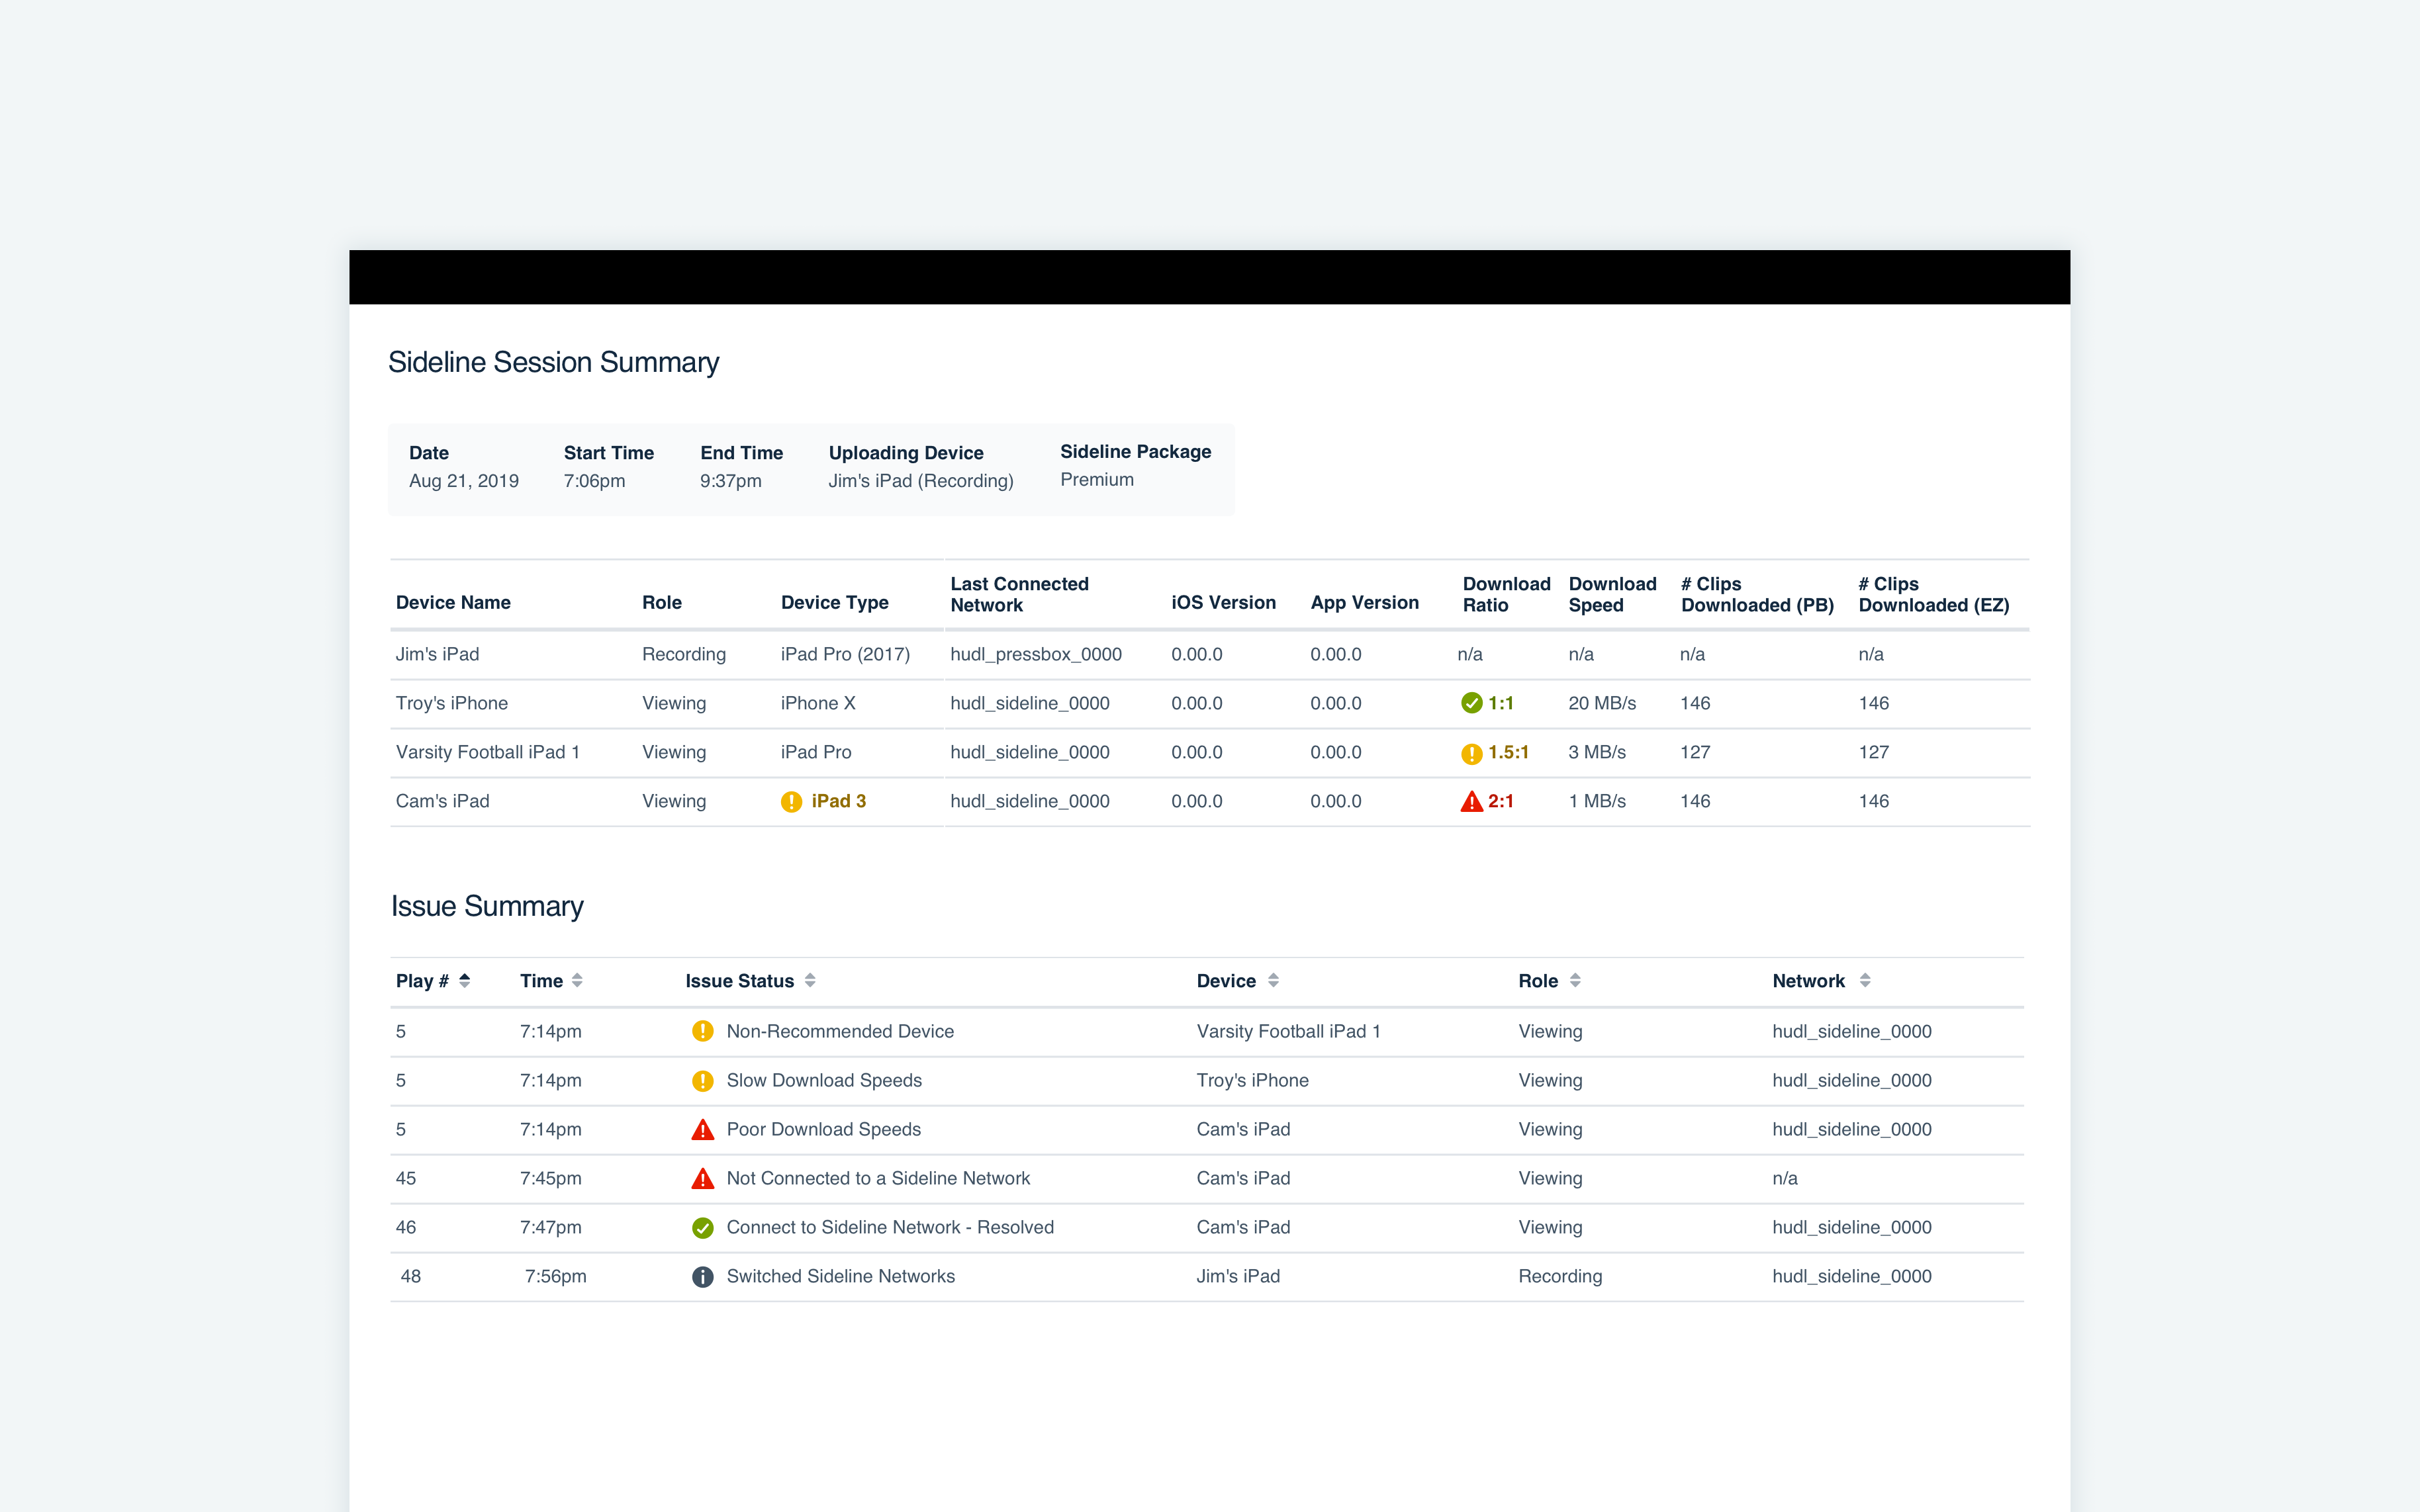This screenshot has width=2420, height=1512.
Task: Click Last Connected Network column header
Action: 1019,594
